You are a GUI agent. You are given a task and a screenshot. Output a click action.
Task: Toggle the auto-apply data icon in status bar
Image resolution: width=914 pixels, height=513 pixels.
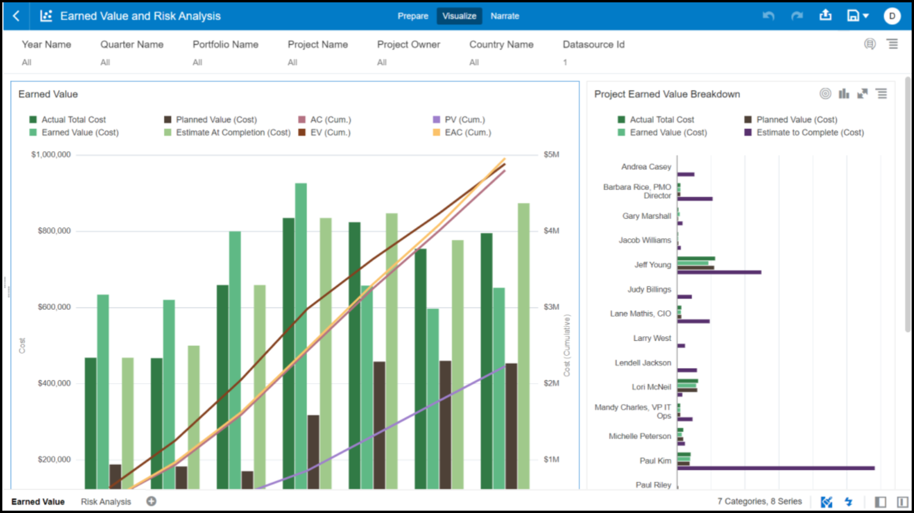point(826,502)
